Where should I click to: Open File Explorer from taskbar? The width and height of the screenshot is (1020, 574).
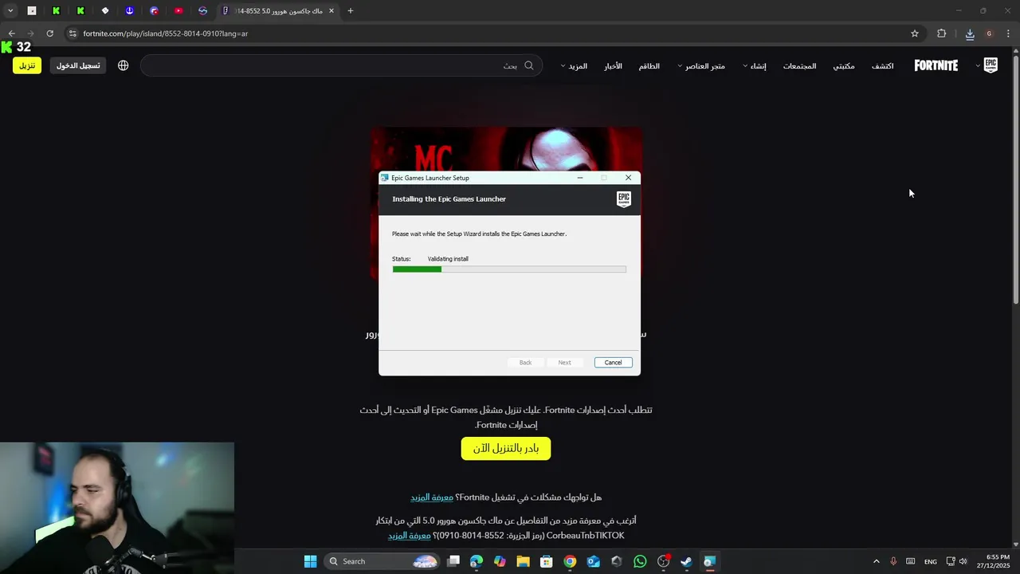[x=523, y=561]
